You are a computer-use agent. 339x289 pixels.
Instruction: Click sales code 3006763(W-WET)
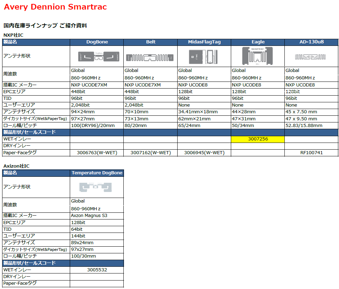(97, 153)
